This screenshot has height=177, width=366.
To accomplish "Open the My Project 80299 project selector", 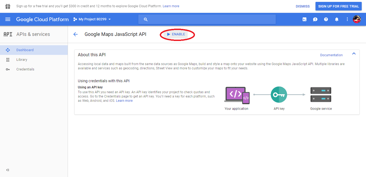I will click(92, 19).
